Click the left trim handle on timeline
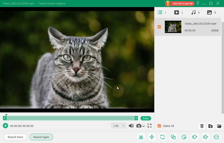This screenshot has height=143, width=224. [4, 118]
